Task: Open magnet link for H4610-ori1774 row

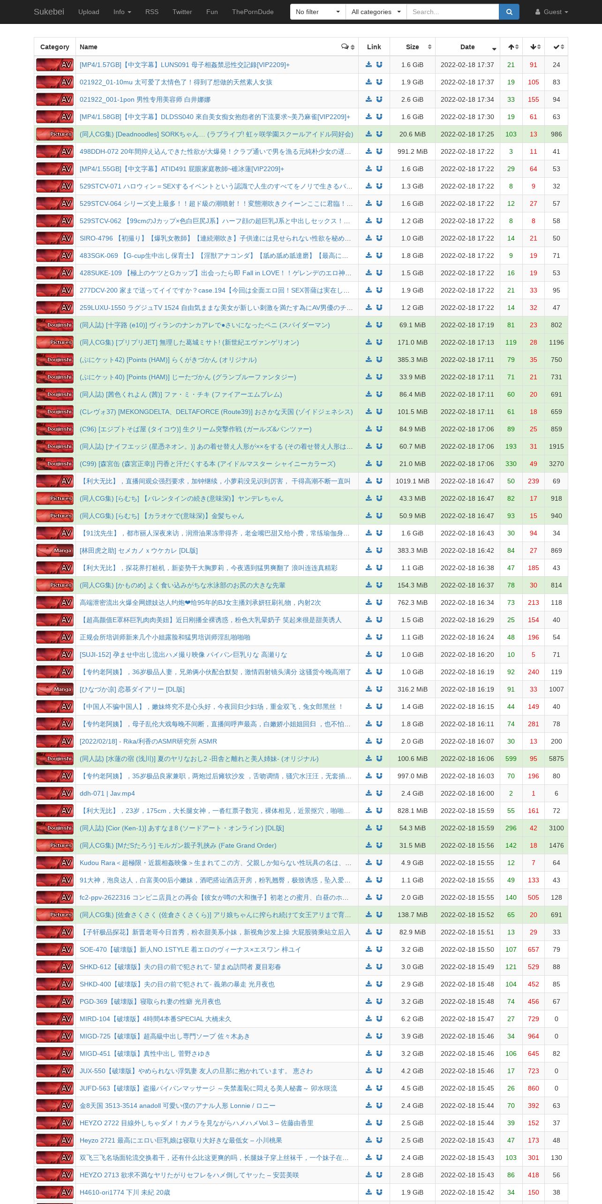Action: pos(379,1192)
